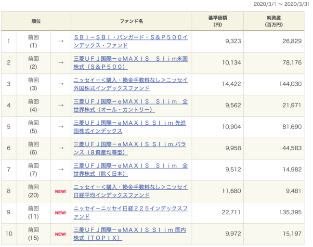Open eMAXIS Slim 全世界株式 (オール・カントリー) link

[130, 105]
